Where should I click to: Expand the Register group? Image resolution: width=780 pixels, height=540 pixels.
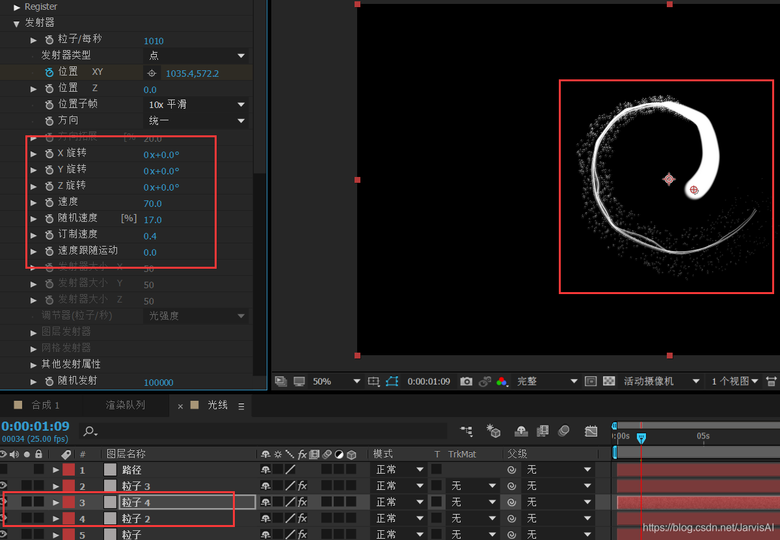(16, 7)
